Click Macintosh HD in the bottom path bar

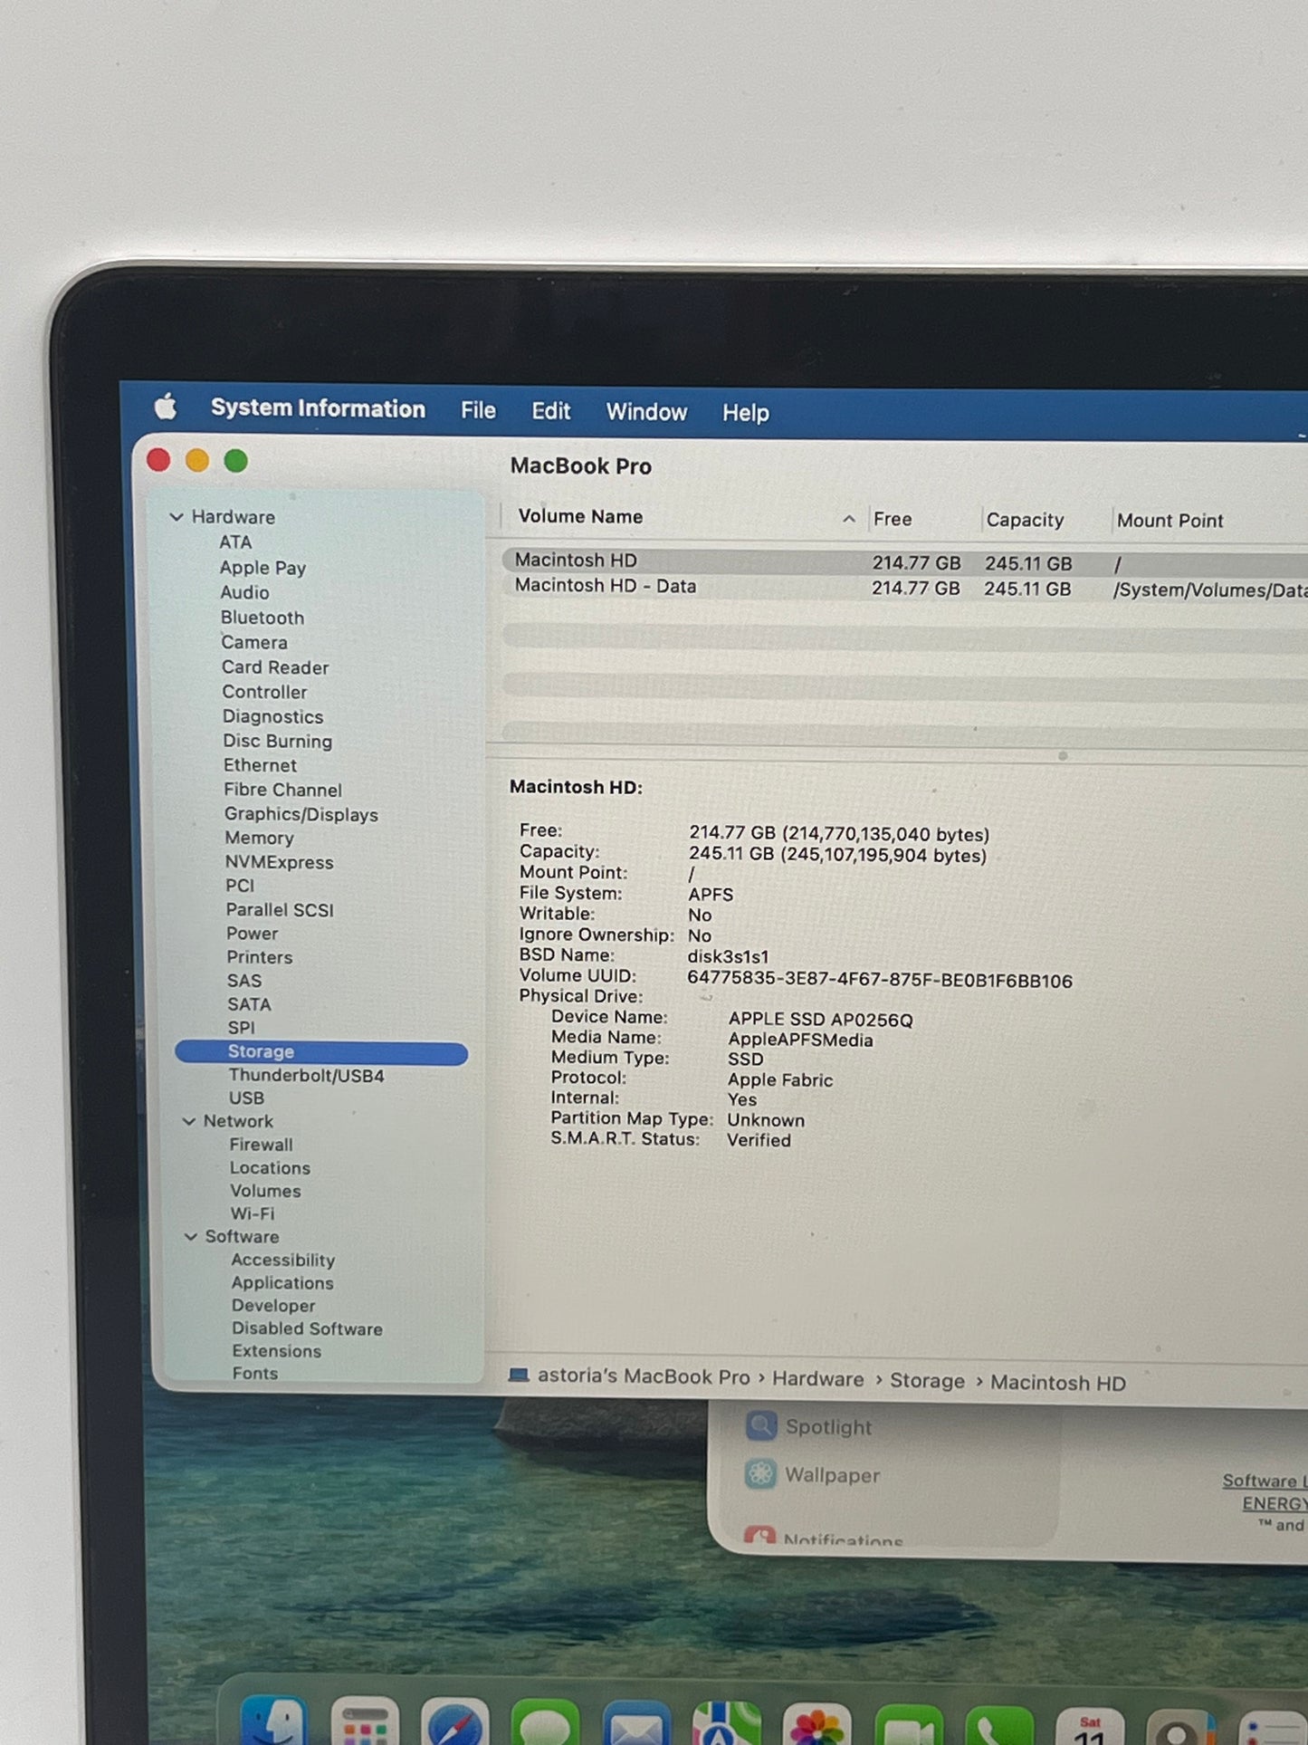pos(1058,1383)
